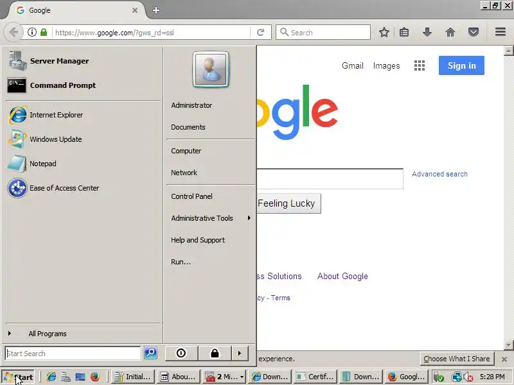The image size is (514, 385).
Task: Click the Start Search input field
Action: coord(73,354)
